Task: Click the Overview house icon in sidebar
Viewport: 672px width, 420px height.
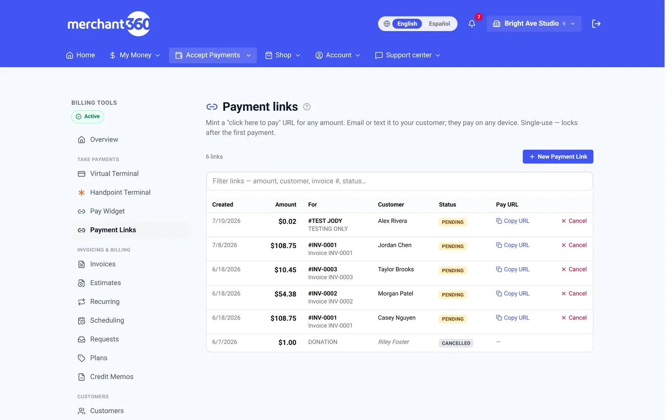Action: [81, 140]
